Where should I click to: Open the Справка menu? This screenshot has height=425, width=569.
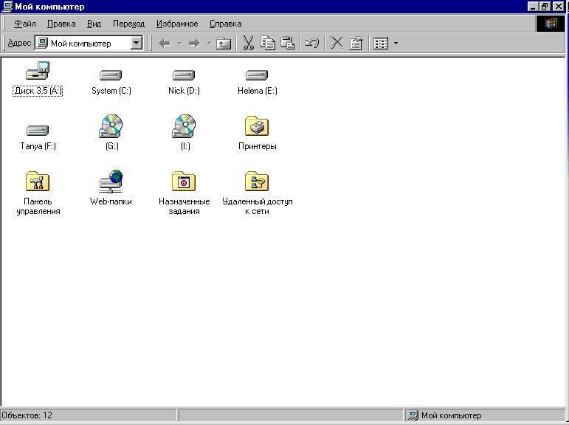tap(225, 24)
